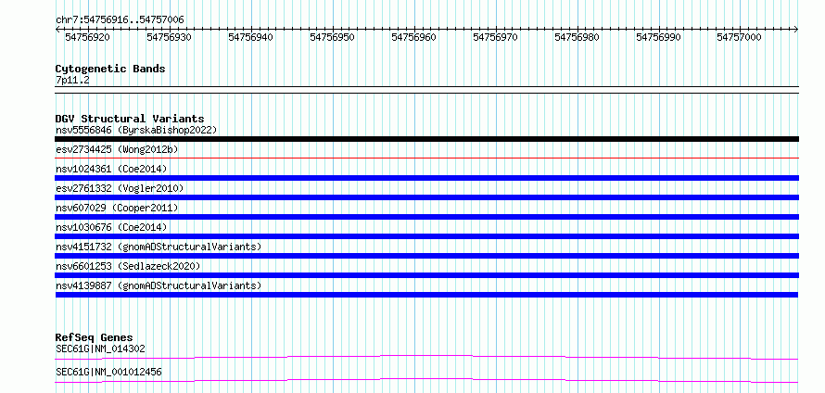
Task: Select the blue bar under nsv1024361
Action: (426, 178)
